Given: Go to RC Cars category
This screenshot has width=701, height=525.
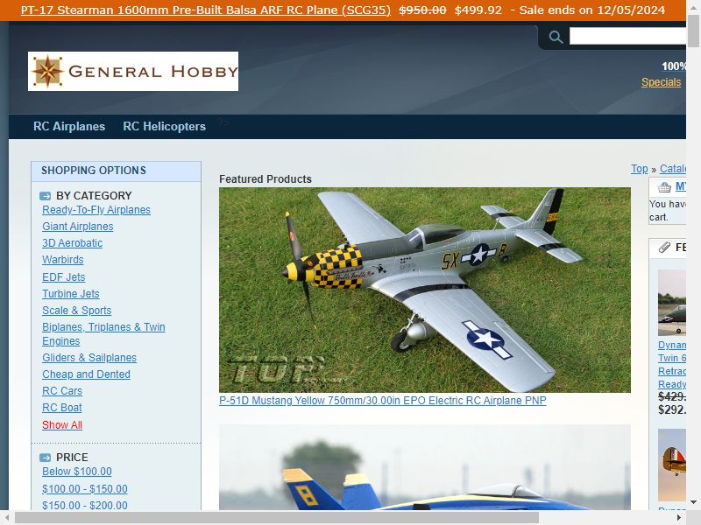Looking at the screenshot, I should click(62, 391).
